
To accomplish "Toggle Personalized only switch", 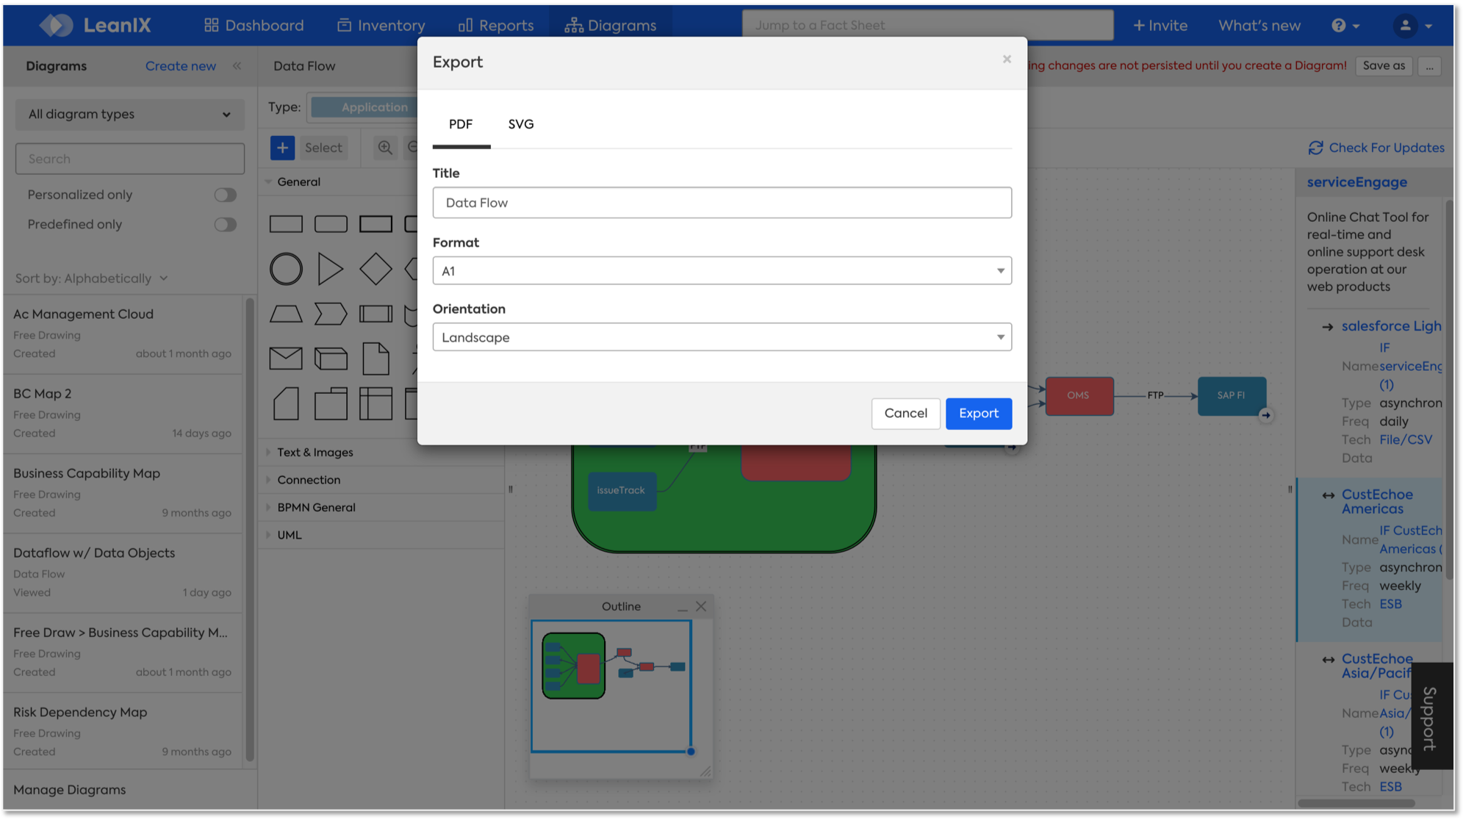I will [x=225, y=195].
